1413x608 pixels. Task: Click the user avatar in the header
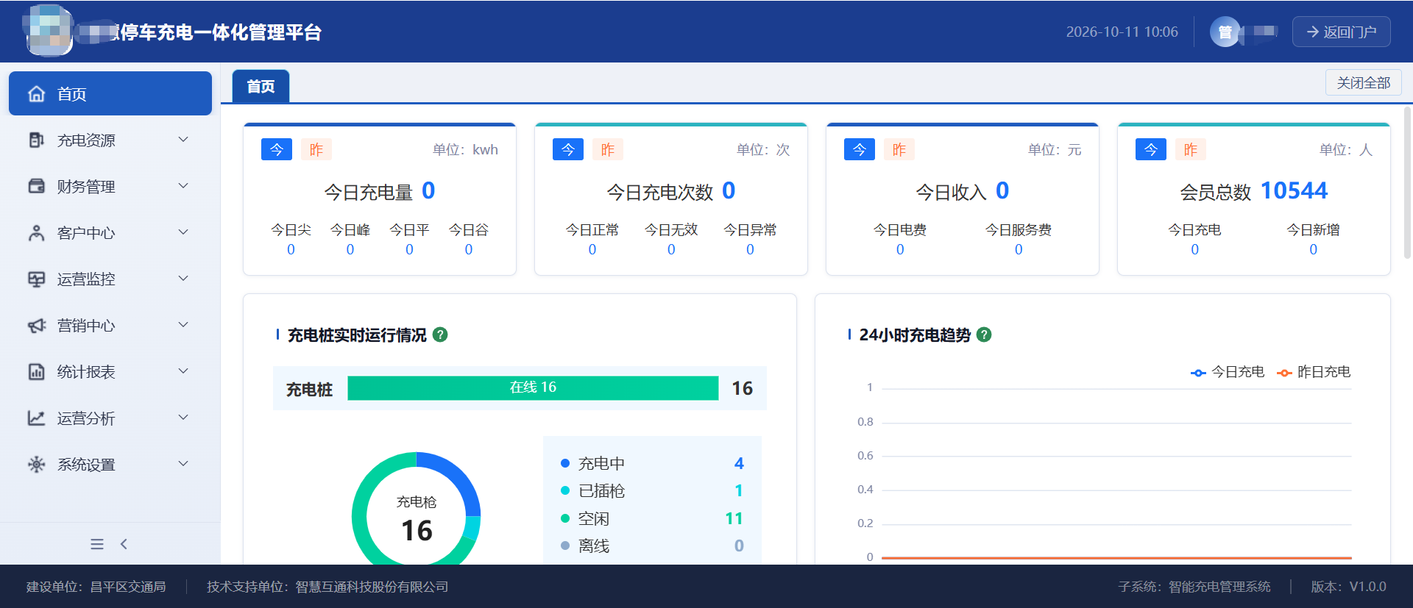1225,32
